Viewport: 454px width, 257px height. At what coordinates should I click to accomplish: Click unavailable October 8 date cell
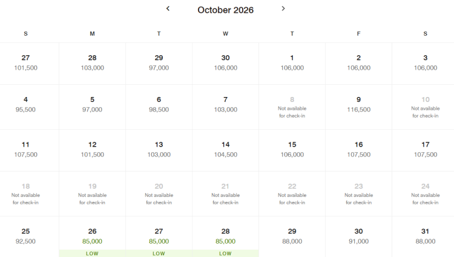coord(292,106)
